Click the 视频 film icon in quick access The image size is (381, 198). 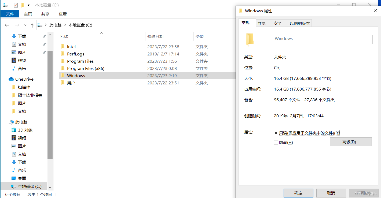point(14,60)
